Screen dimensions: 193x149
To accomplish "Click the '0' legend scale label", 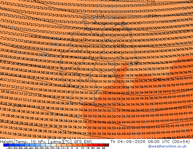I will tap(72, 148).
